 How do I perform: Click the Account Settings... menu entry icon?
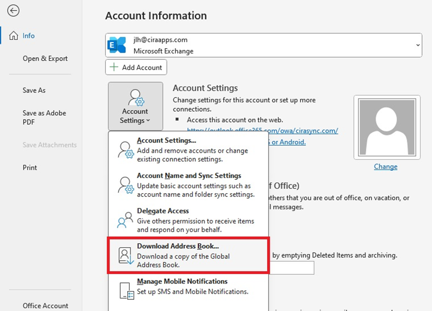point(126,150)
